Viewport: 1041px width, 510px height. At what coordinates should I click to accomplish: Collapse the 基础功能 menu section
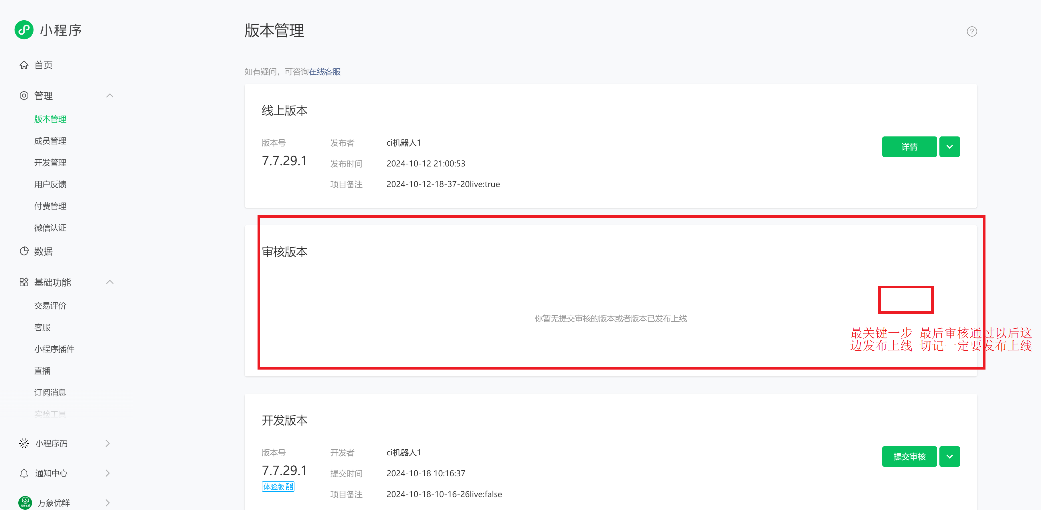tap(110, 282)
